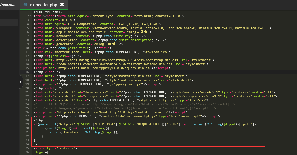
Task: Click "style/bootstrap.min.css" on line 17
Action: (x=130, y=76)
